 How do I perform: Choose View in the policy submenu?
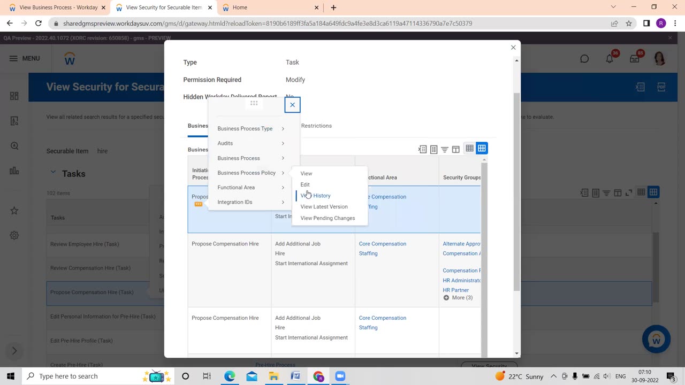tap(306, 173)
